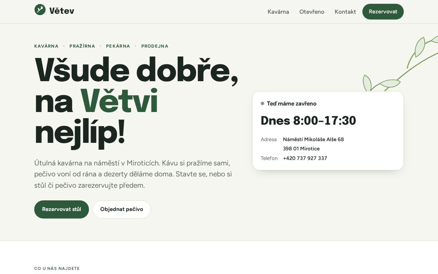
Task: Click the 'KAVÁRNA' tagline word
Action: [x=46, y=46]
